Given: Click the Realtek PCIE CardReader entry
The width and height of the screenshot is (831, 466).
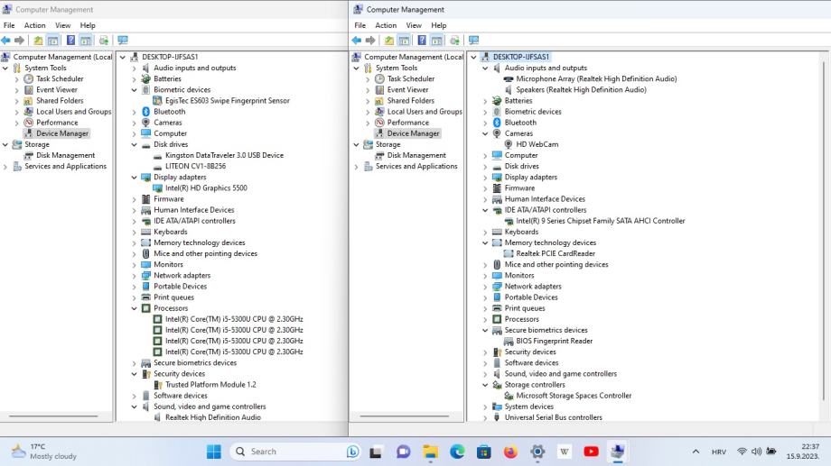Looking at the screenshot, I should tap(556, 254).
